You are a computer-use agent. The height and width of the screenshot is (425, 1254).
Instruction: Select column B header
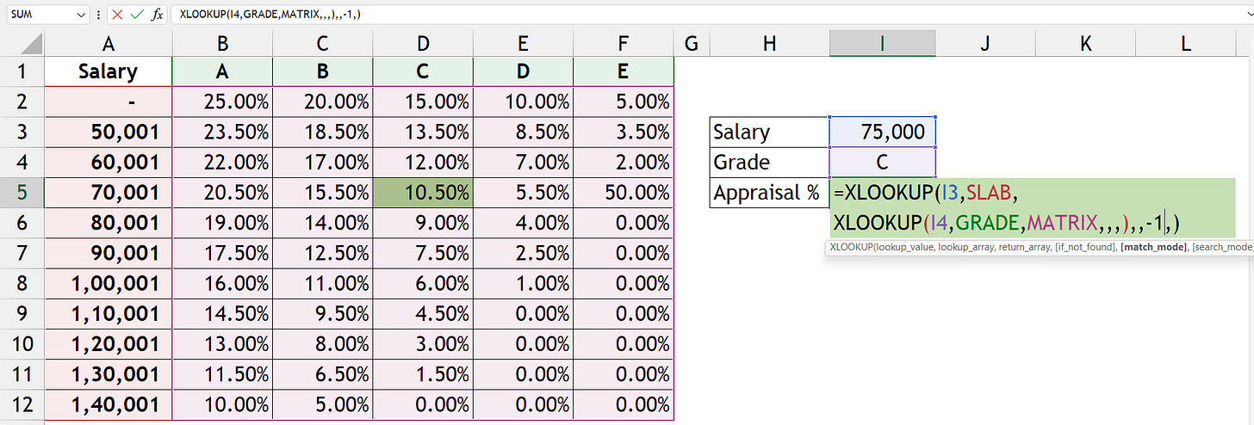point(222,43)
